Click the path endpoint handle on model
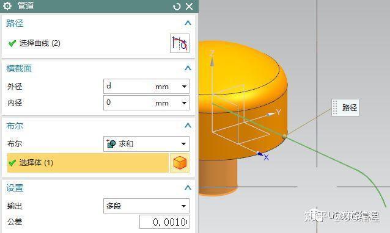Screen dimensions: 390x233 [x=284, y=136]
